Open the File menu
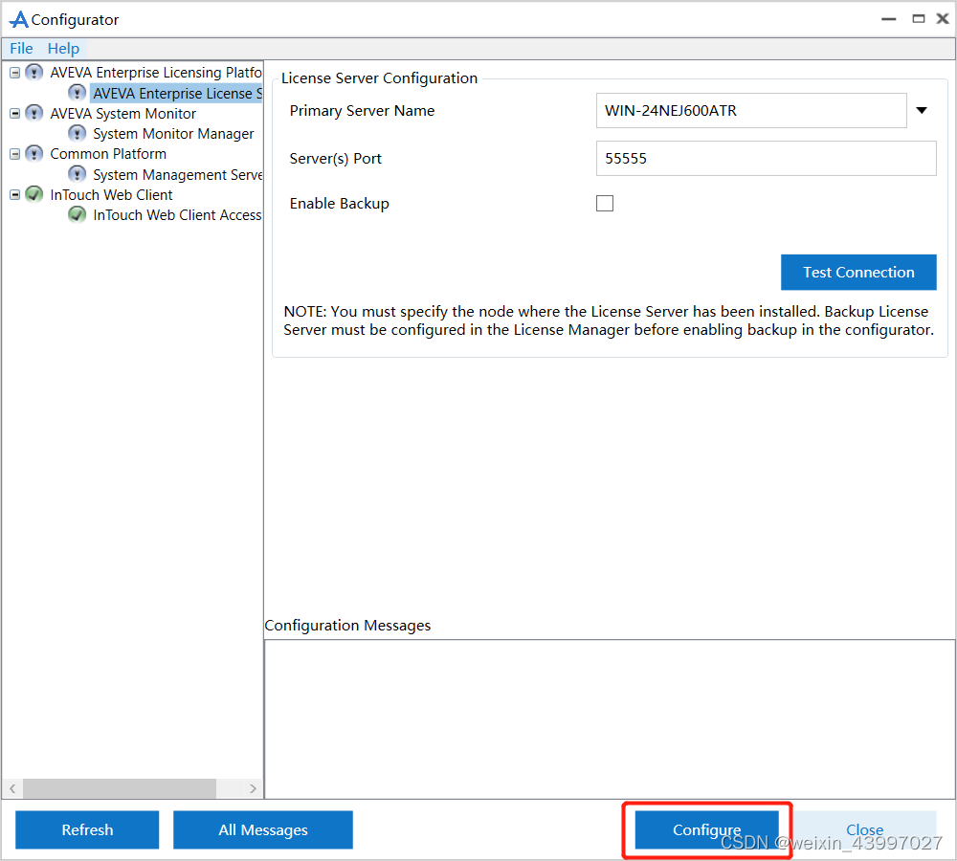Screen dimensions: 957x861 tap(21, 48)
